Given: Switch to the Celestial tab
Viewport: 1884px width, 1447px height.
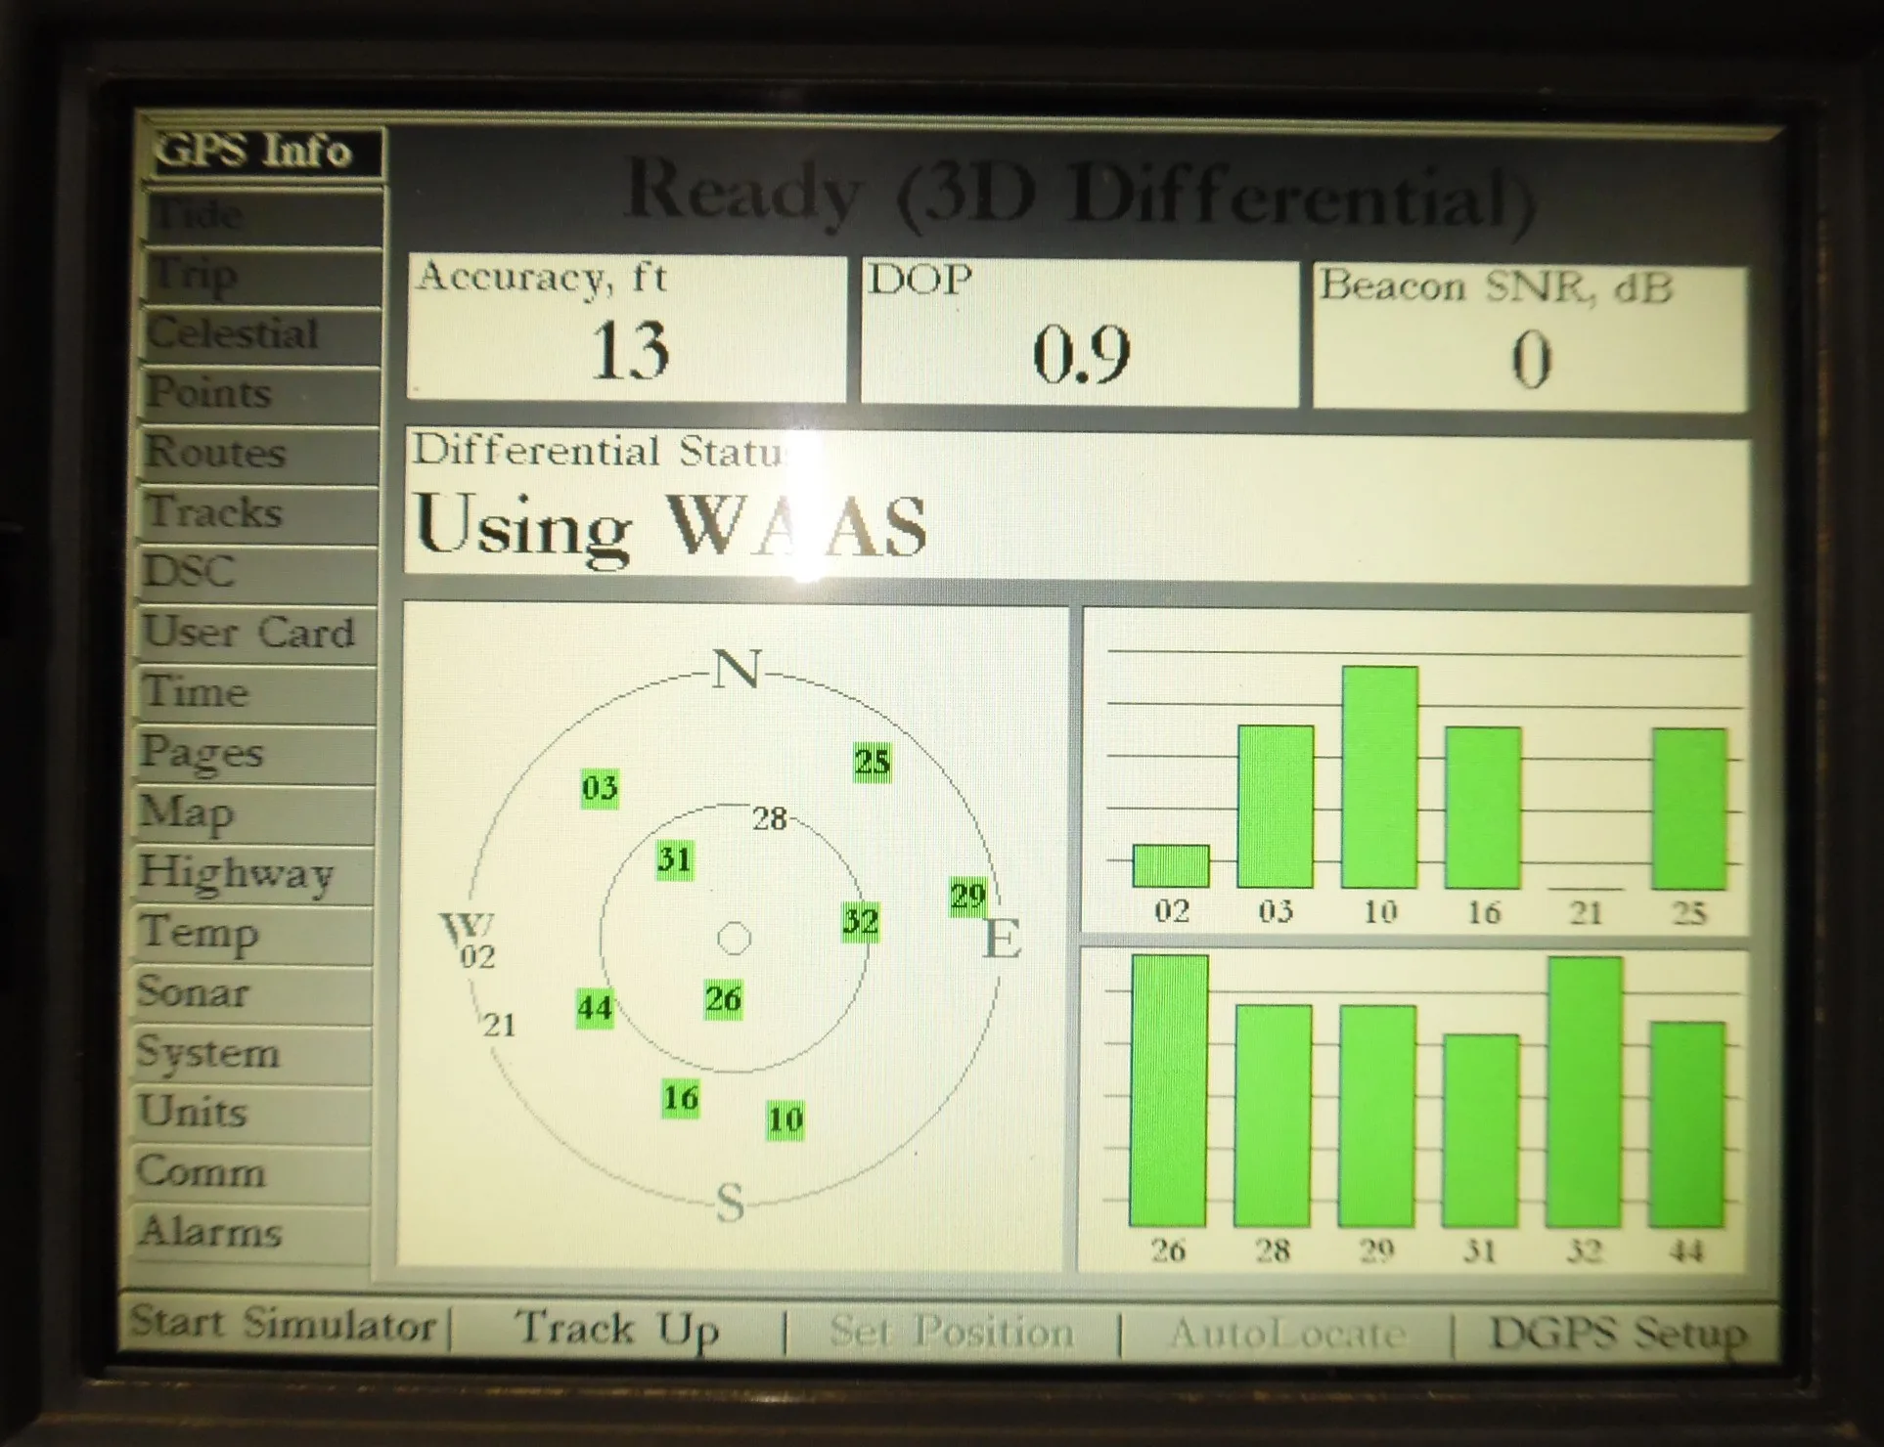Looking at the screenshot, I should pos(260,336).
